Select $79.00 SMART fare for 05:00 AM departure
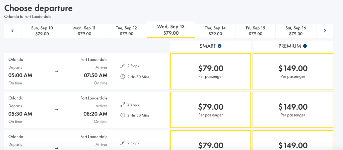 tap(210, 71)
